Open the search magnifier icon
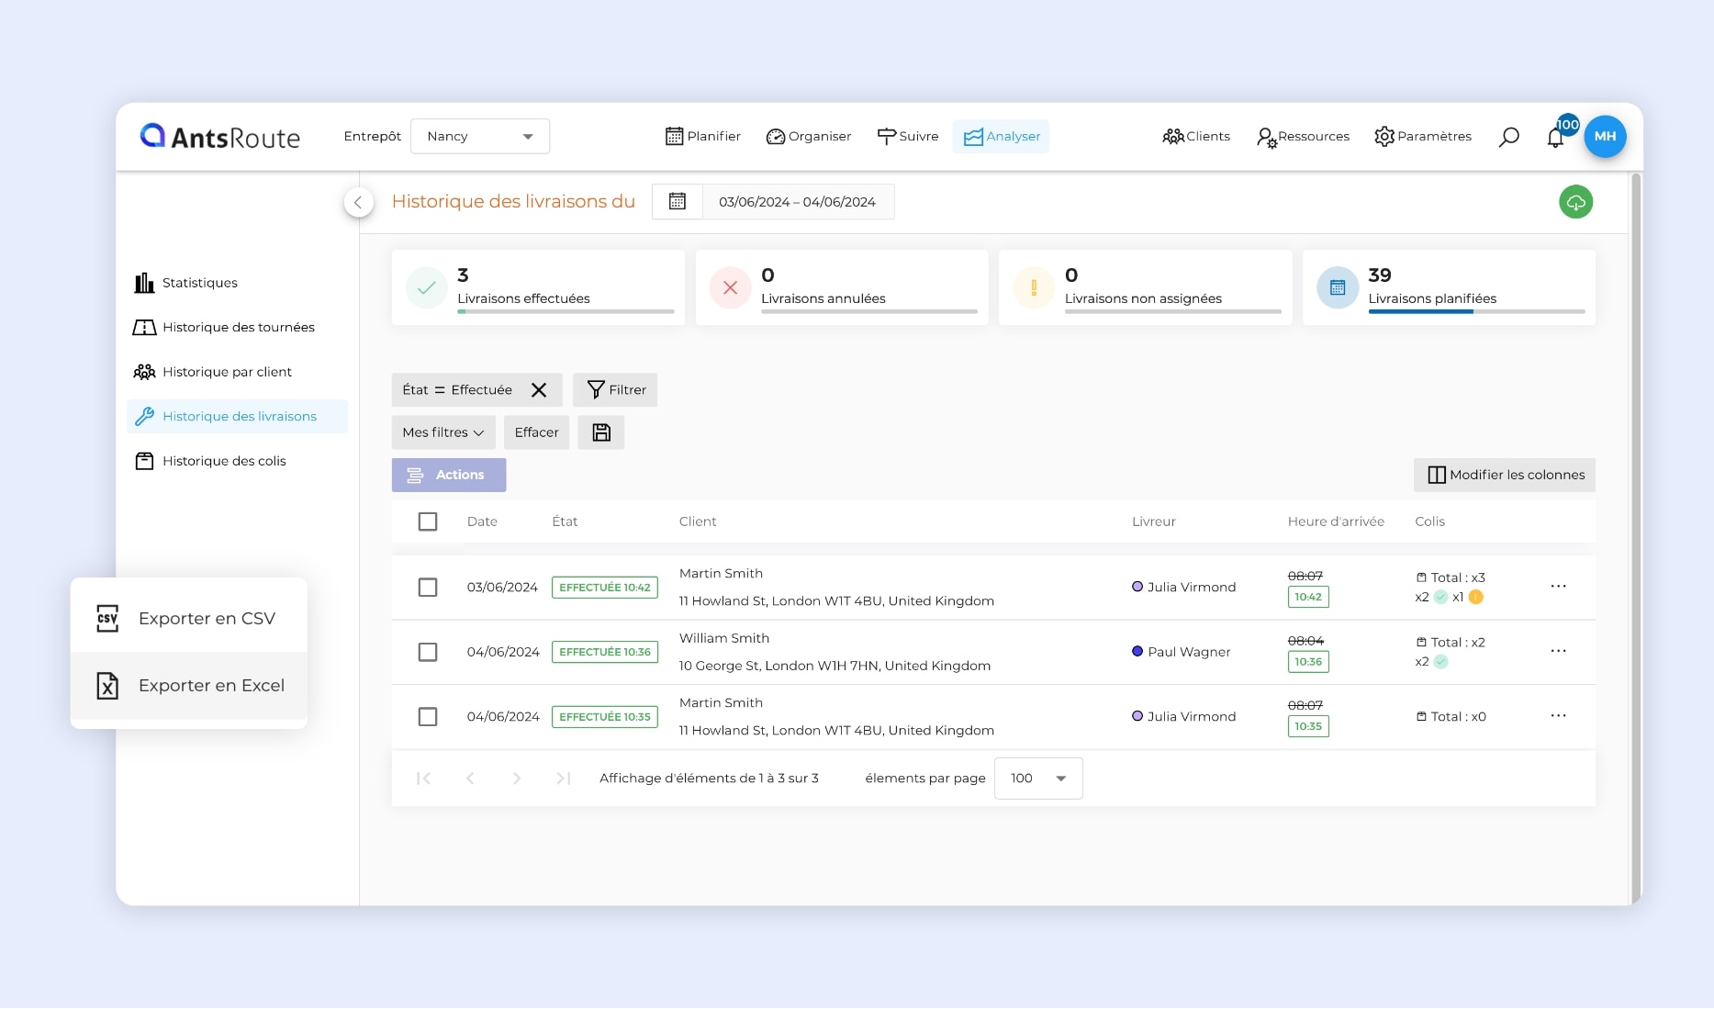Image resolution: width=1714 pixels, height=1009 pixels. coord(1508,137)
